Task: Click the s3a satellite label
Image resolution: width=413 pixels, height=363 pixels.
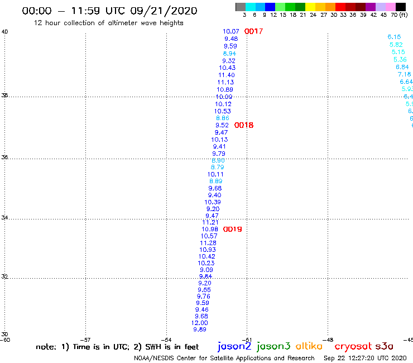Action: [384, 346]
